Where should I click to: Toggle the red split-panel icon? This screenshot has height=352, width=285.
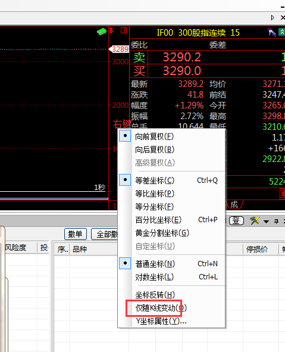coord(124,30)
